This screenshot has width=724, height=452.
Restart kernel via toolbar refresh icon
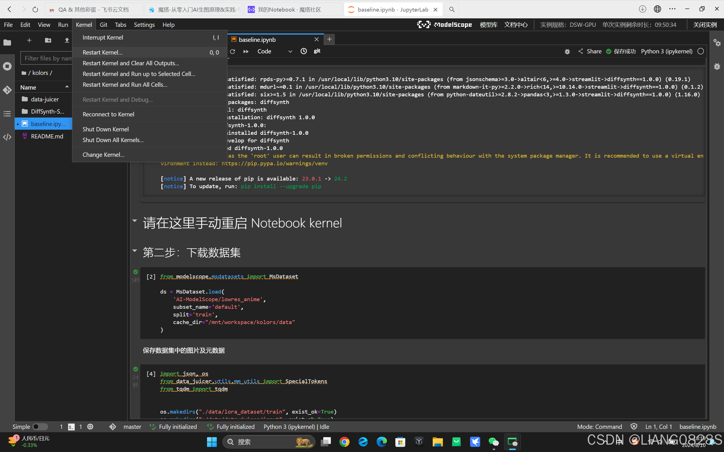point(232,51)
